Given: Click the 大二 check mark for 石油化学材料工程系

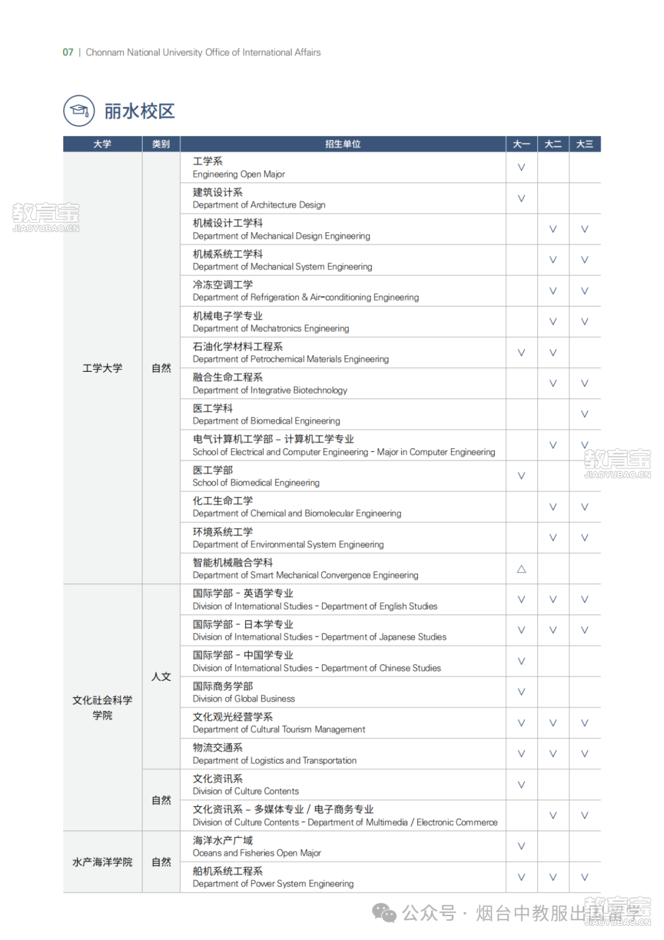Looking at the screenshot, I should pyautogui.click(x=553, y=353).
